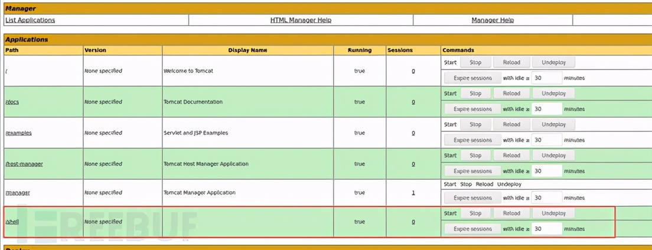Reload the Tomcat Host Manager Application

pos(511,155)
